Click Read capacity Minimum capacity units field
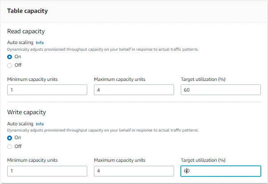 point(47,90)
